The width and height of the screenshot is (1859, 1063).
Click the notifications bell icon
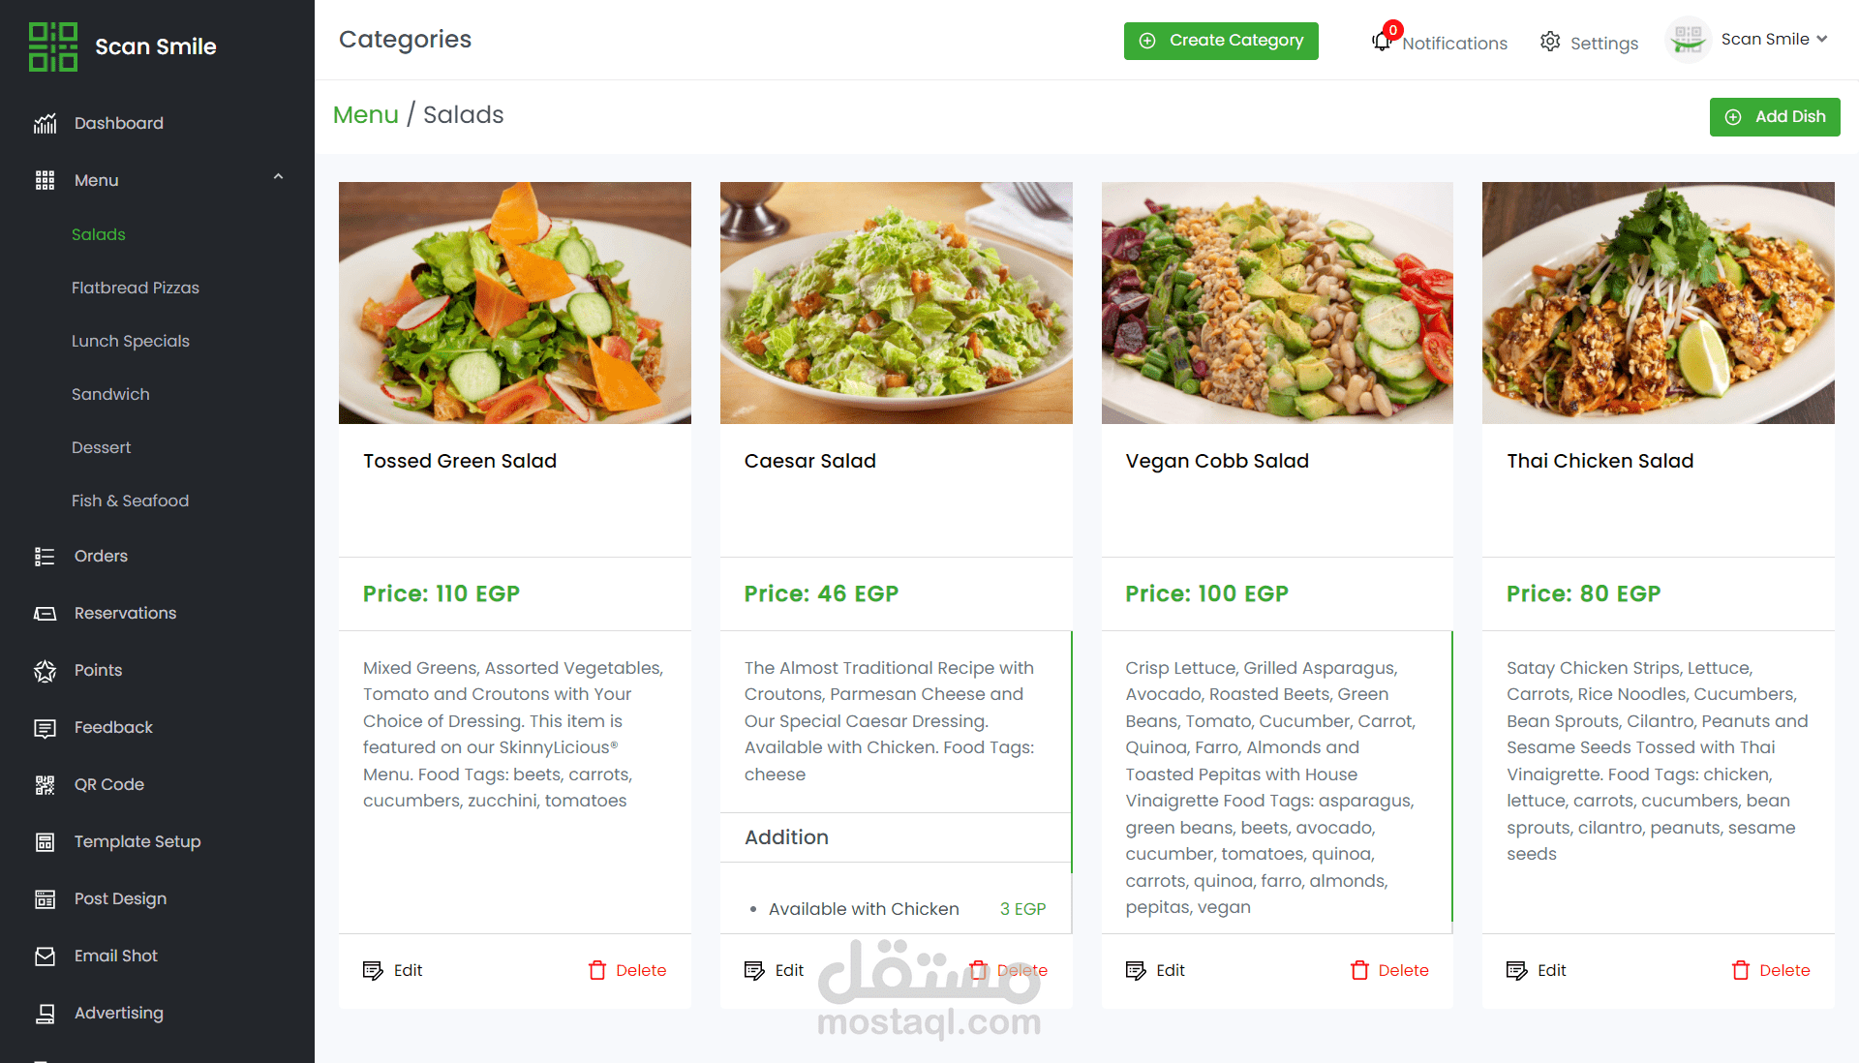point(1382,42)
